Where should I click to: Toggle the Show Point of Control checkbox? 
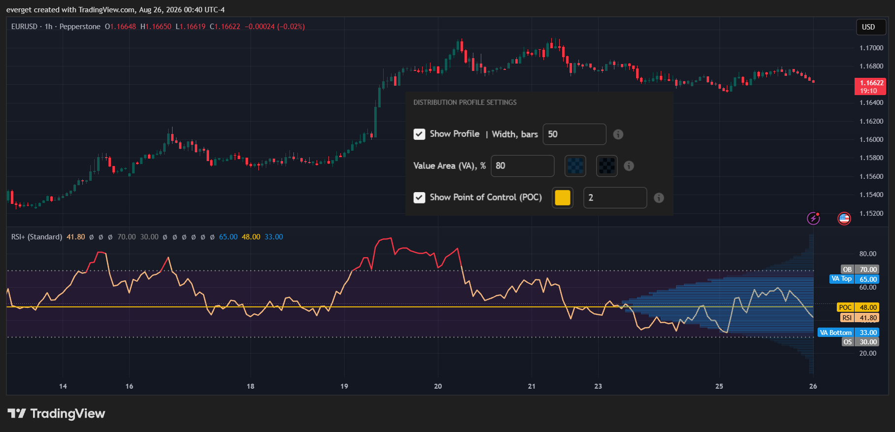(419, 198)
